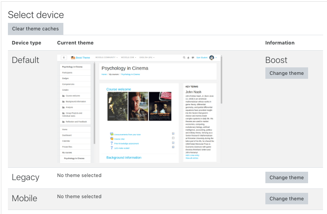This screenshot has height=214, width=327.
Task: Select Dashboard in the preview sidebar
Action: coord(68,135)
